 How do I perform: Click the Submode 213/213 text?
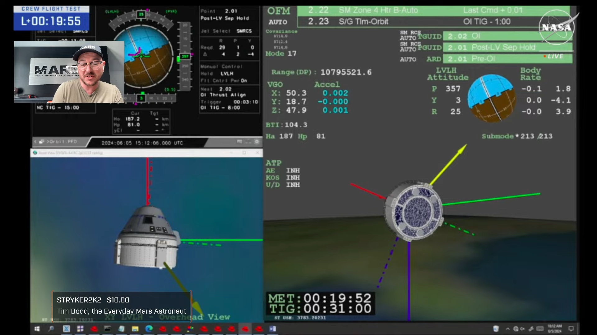pos(517,136)
